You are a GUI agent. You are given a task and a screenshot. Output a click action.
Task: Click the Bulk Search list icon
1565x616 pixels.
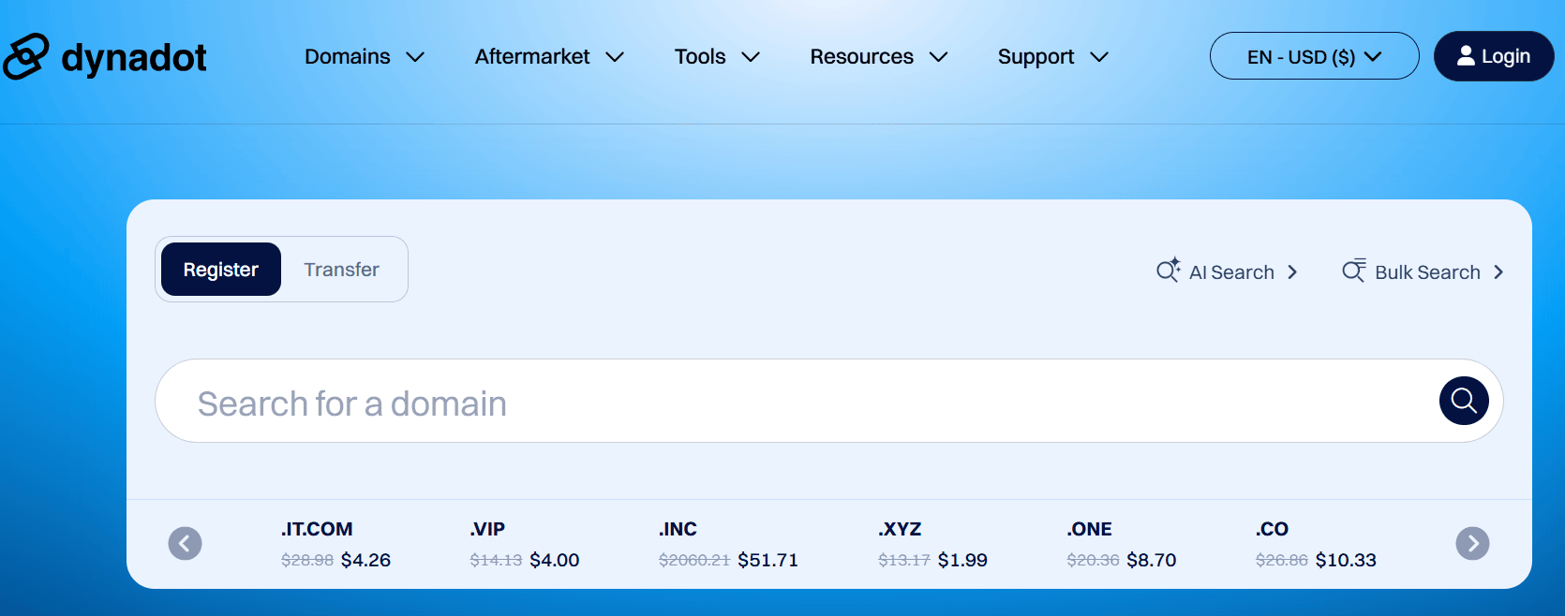pyautogui.click(x=1353, y=271)
